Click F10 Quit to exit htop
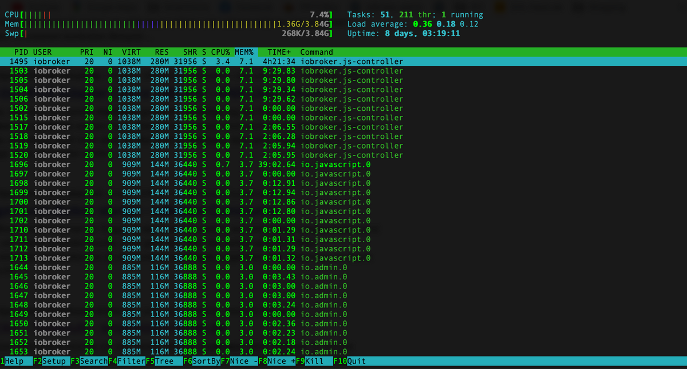 [349, 362]
